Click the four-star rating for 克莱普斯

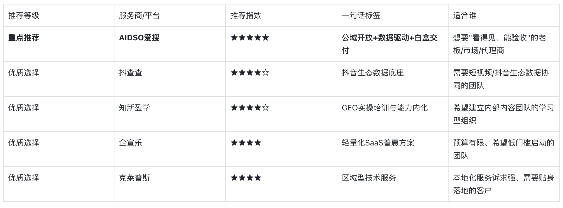click(x=246, y=178)
